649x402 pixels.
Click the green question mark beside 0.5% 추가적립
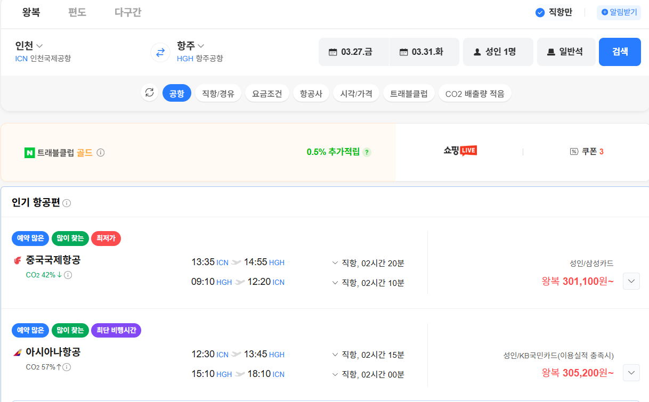[x=367, y=152]
